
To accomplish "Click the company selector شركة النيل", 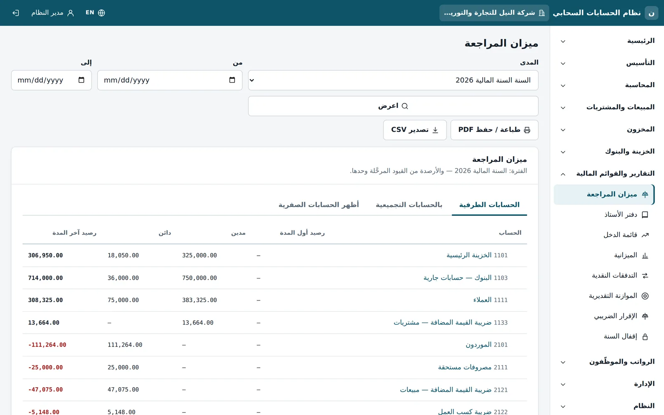I will [494, 13].
